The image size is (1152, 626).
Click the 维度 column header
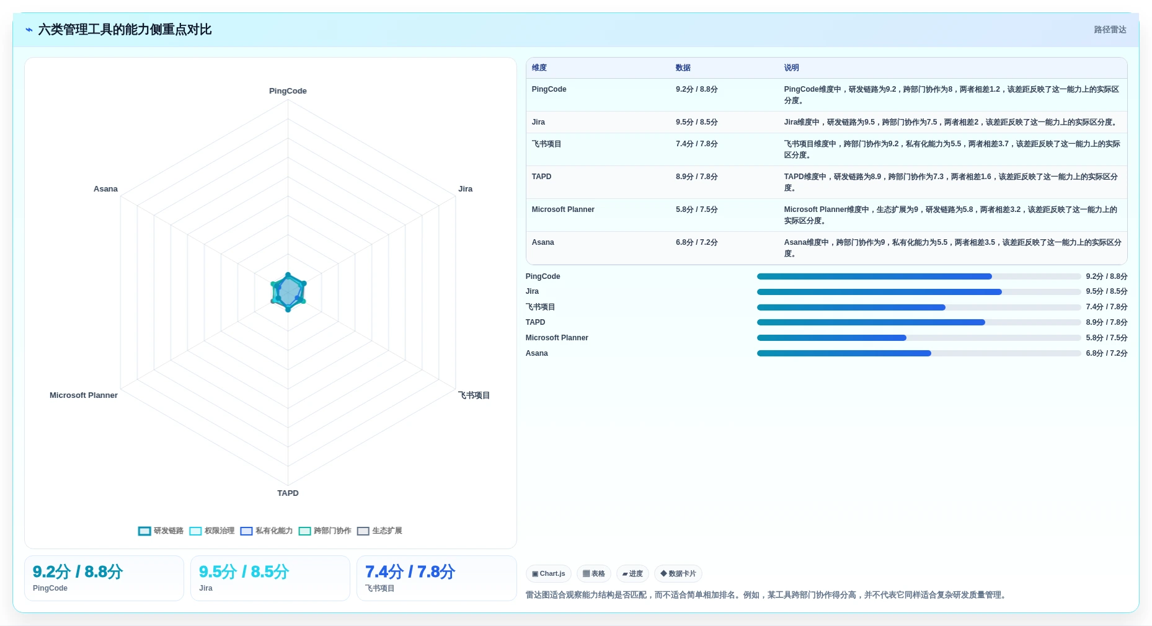539,68
